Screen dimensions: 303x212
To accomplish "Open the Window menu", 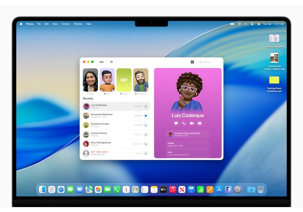I will (78, 24).
